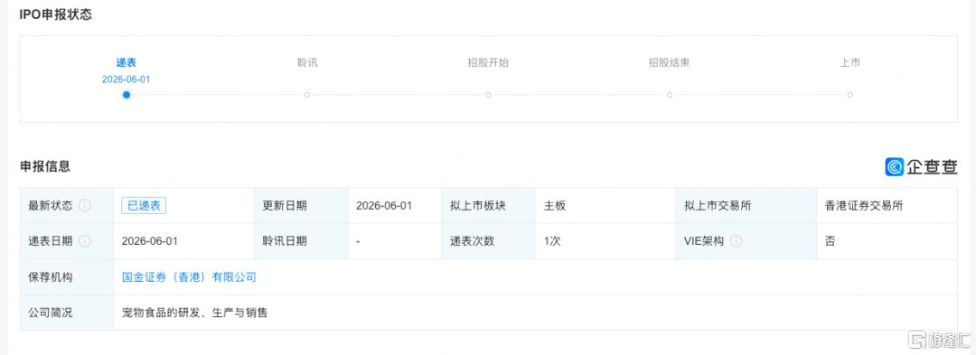Click the 主板 cell value
Image resolution: width=976 pixels, height=355 pixels.
554,206
